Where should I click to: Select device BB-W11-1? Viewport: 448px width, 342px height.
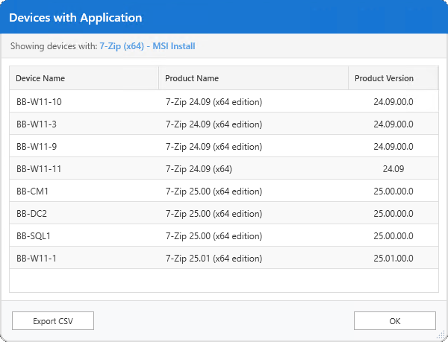point(37,259)
